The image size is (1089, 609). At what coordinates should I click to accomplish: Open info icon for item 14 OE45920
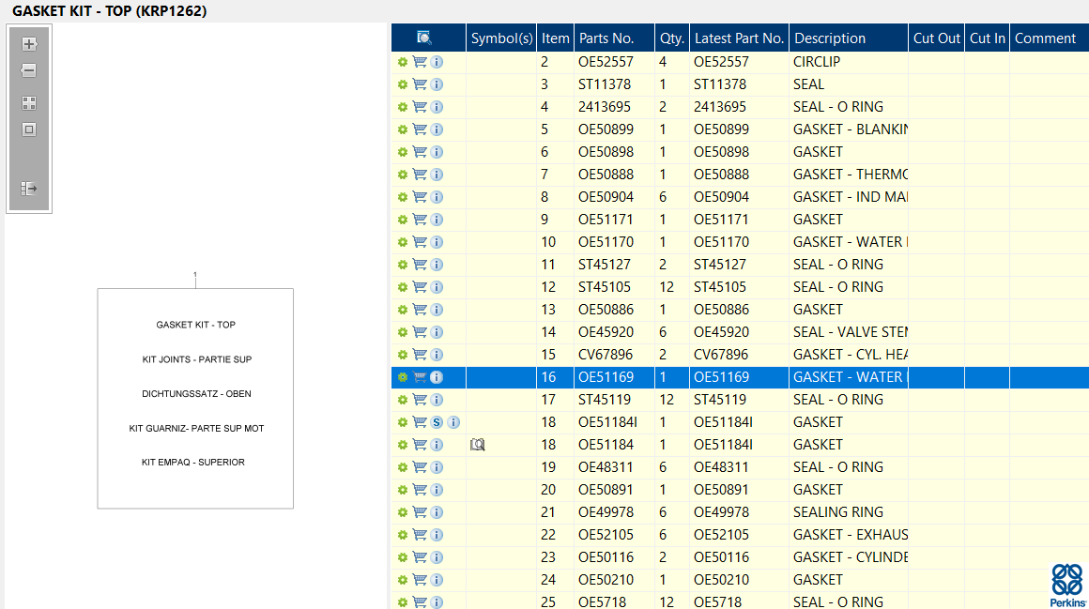pyautogui.click(x=437, y=332)
